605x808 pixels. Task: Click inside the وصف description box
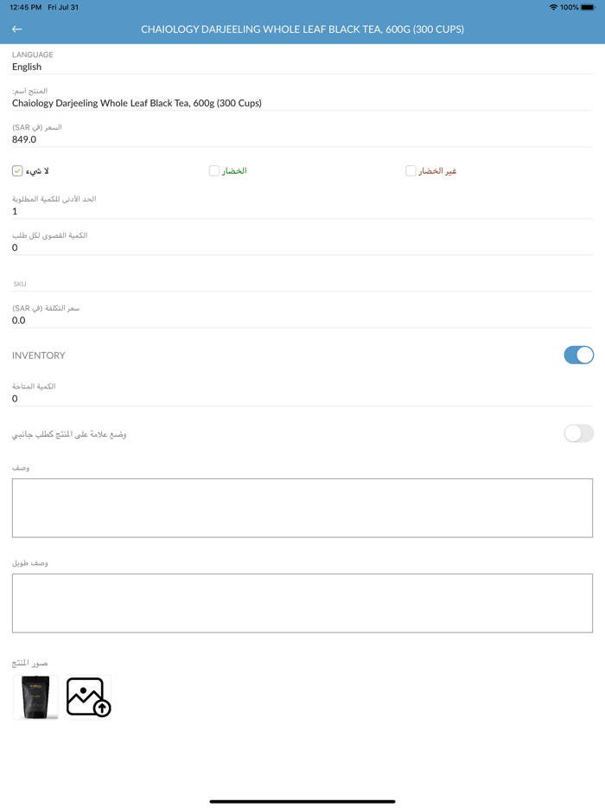pos(302,508)
